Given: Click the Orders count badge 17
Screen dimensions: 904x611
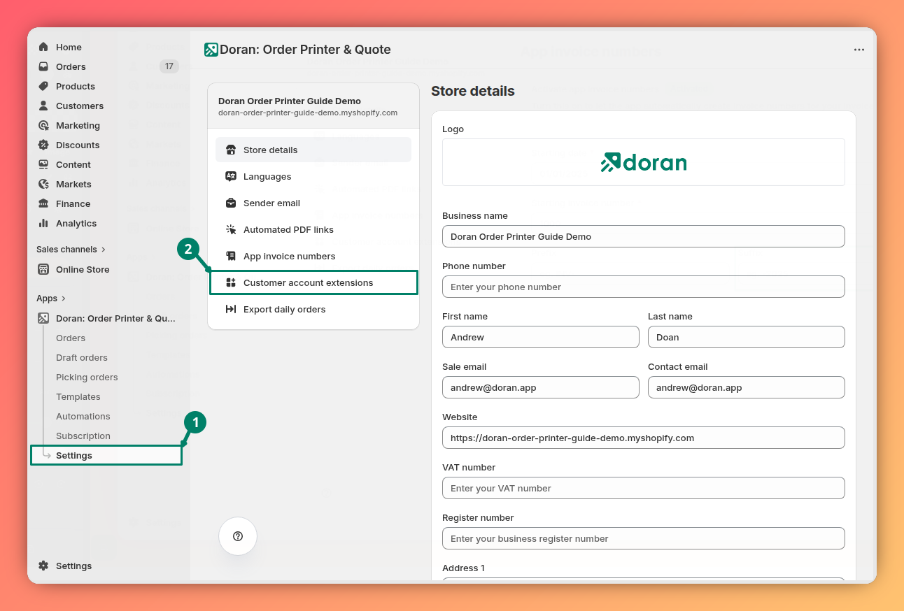Looking at the screenshot, I should click(169, 66).
